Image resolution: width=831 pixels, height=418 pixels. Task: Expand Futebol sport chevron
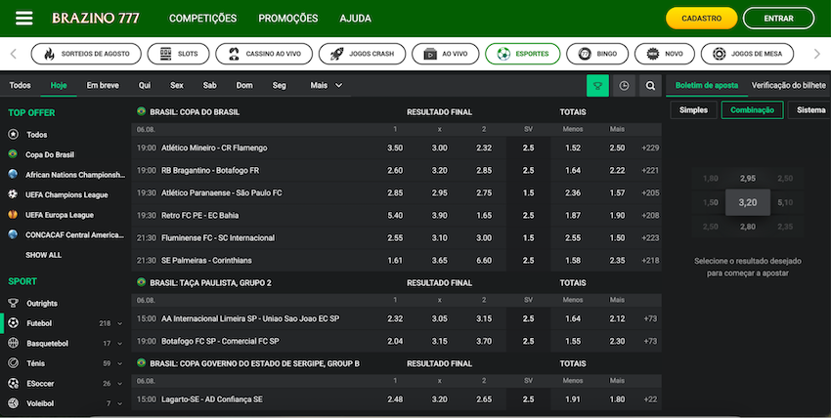120,323
